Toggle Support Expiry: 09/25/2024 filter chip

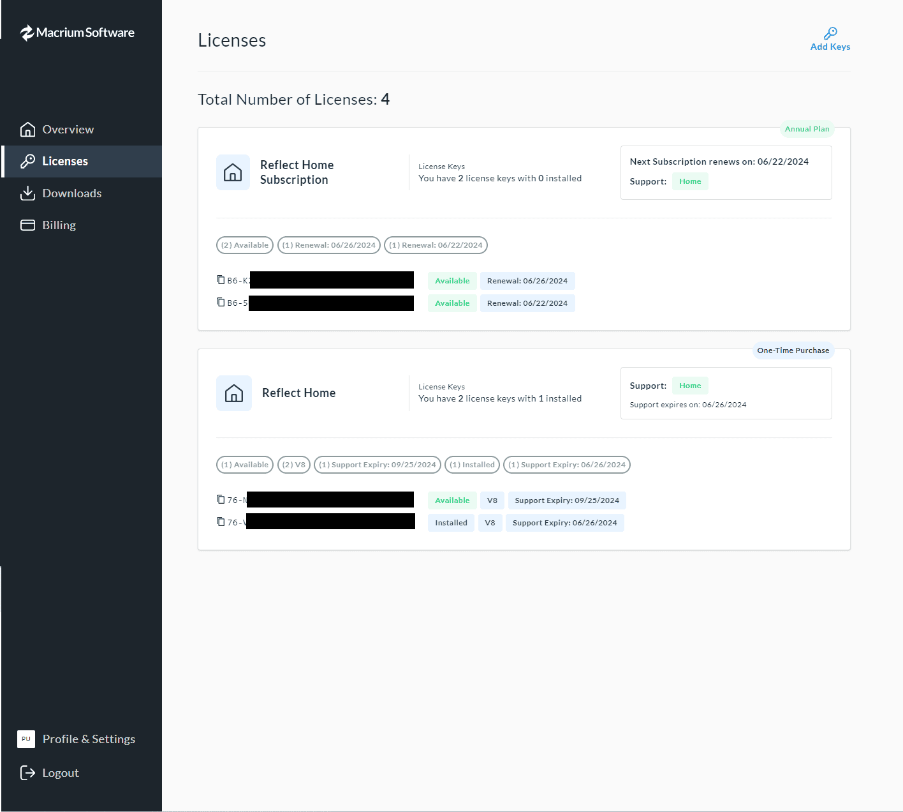click(x=378, y=465)
